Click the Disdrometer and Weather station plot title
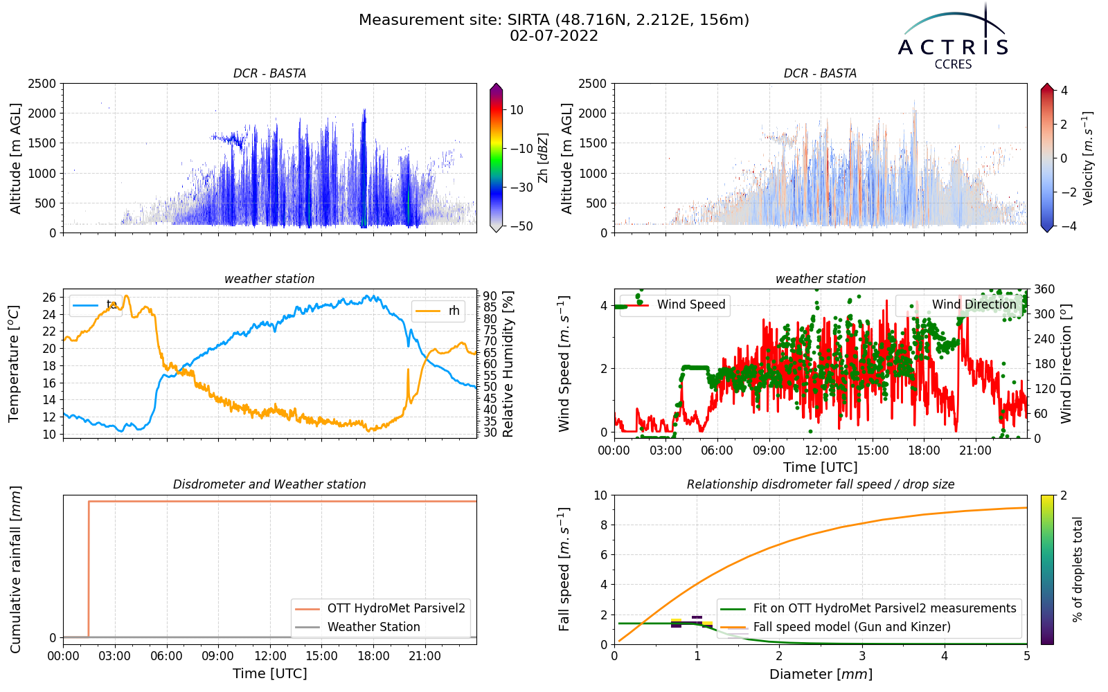 point(269,484)
